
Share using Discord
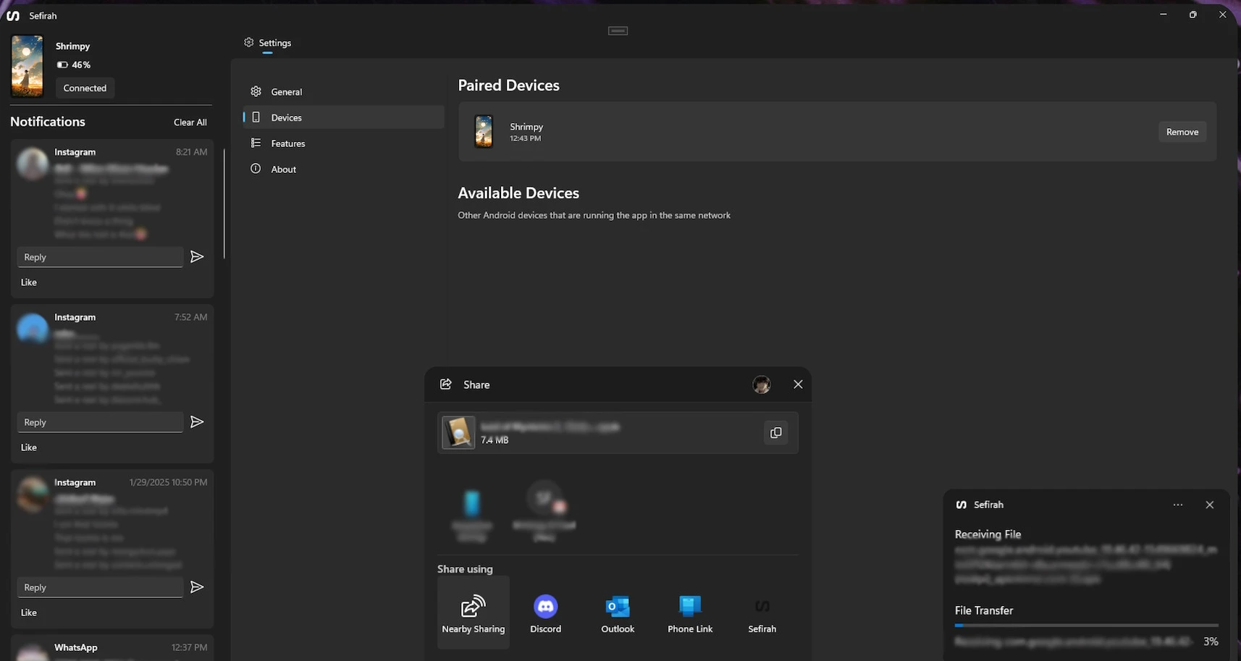(546, 613)
